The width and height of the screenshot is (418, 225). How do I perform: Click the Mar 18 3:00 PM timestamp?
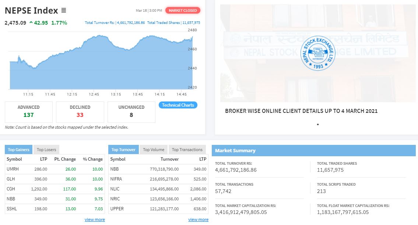click(x=149, y=10)
